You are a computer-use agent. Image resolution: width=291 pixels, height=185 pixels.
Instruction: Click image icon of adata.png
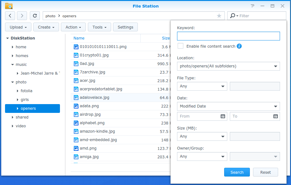[76, 106]
